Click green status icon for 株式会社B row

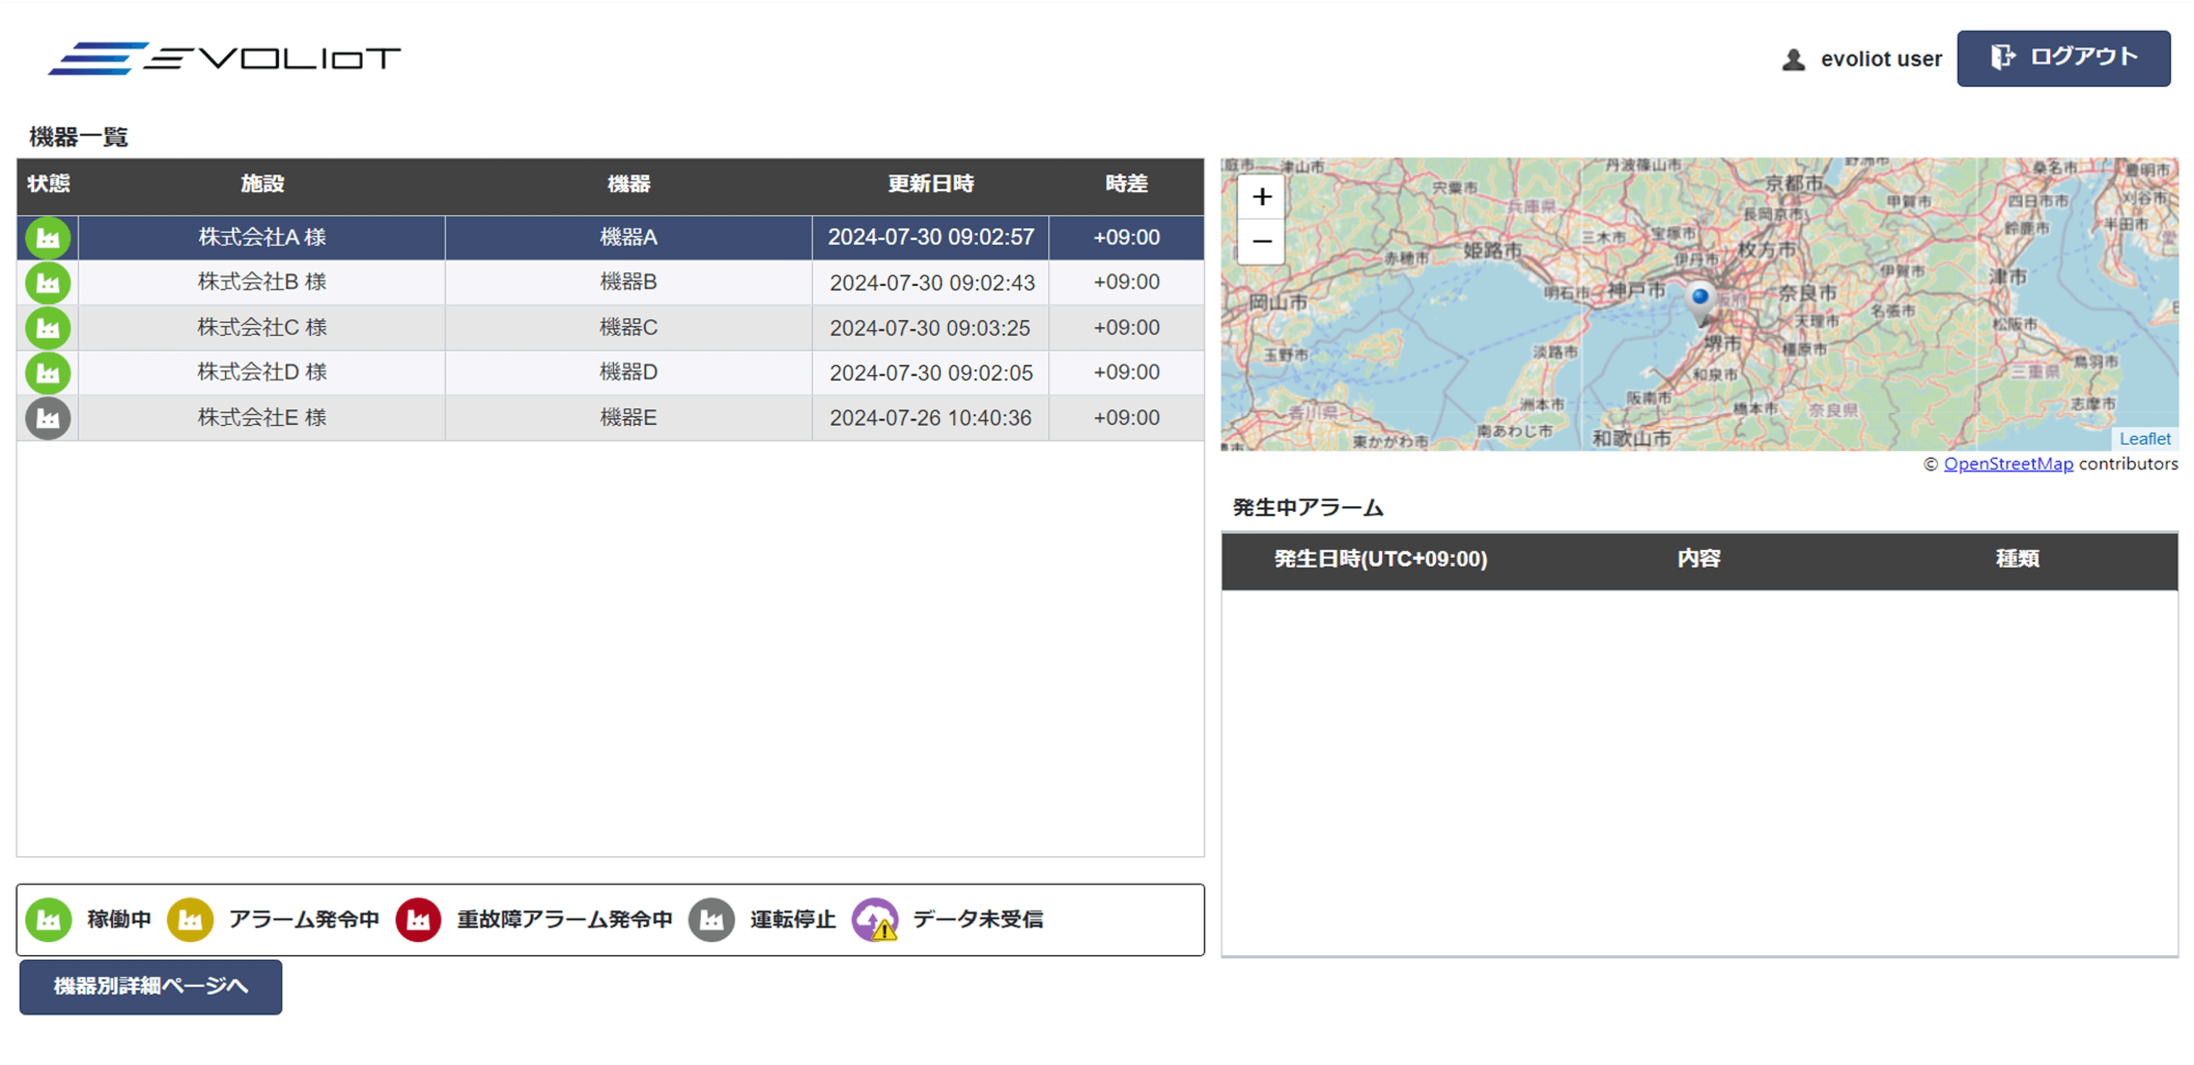(48, 282)
